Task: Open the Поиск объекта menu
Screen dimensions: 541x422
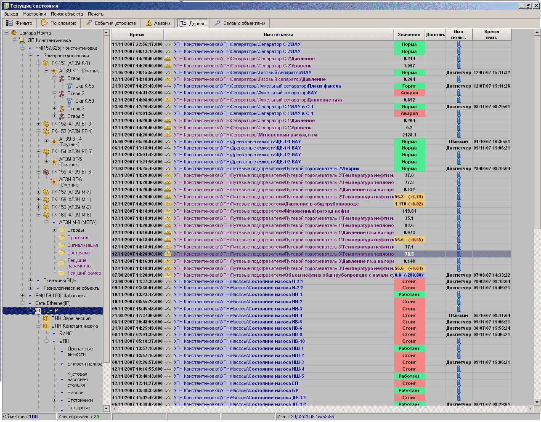Action: pyautogui.click(x=67, y=14)
